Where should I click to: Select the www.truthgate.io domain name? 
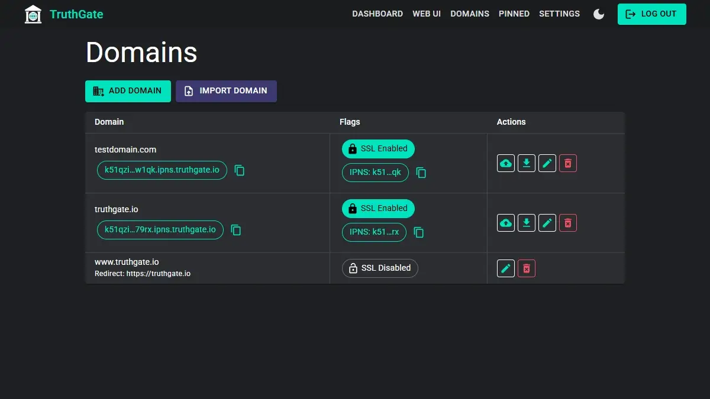tap(127, 262)
